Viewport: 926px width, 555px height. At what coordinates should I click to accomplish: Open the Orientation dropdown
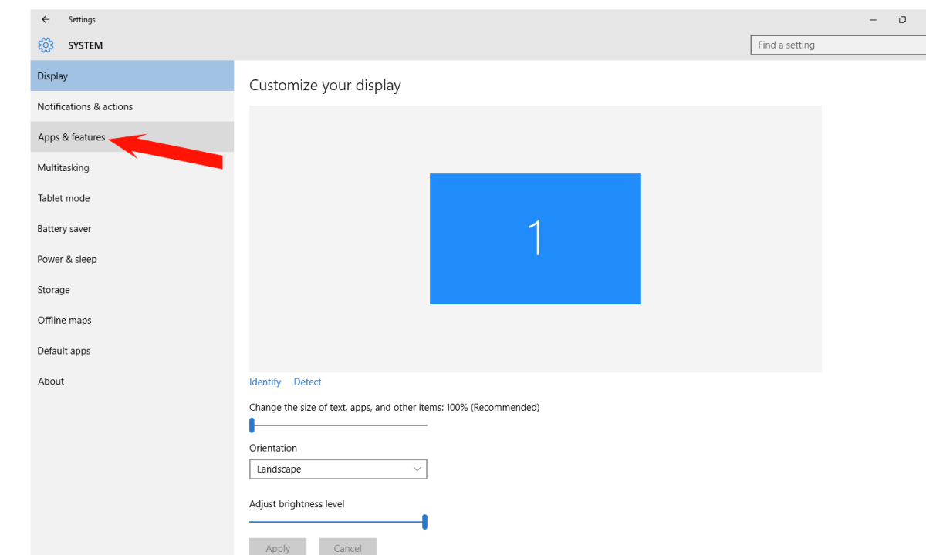338,469
